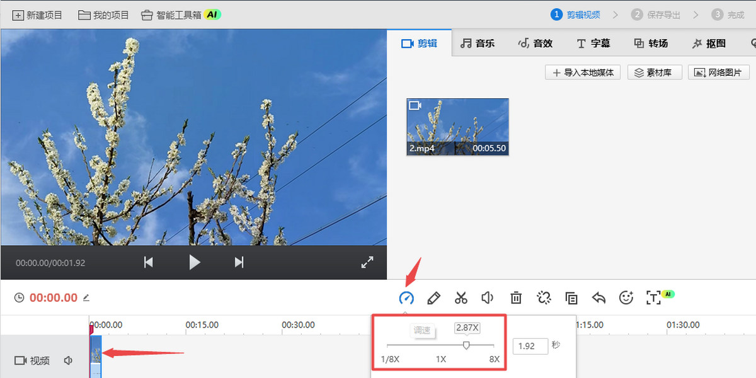Click the speed slider handle in the speed popup
The width and height of the screenshot is (756, 378).
click(466, 345)
